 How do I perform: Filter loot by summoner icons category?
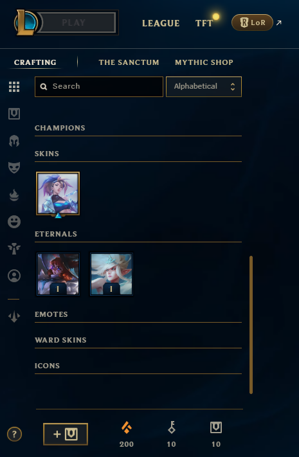[x=14, y=276]
